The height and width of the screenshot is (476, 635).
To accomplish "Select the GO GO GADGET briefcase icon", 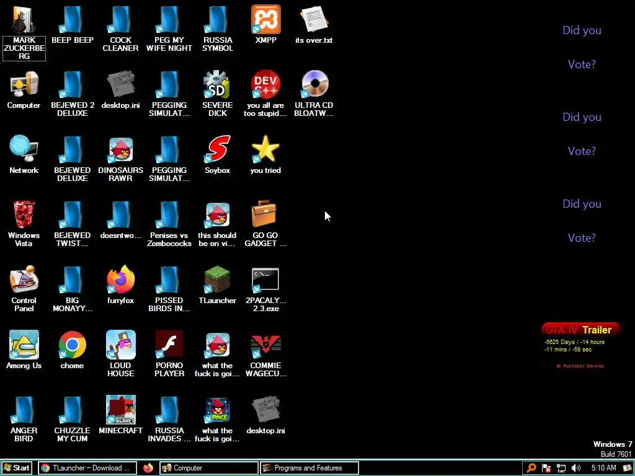I will (x=265, y=215).
